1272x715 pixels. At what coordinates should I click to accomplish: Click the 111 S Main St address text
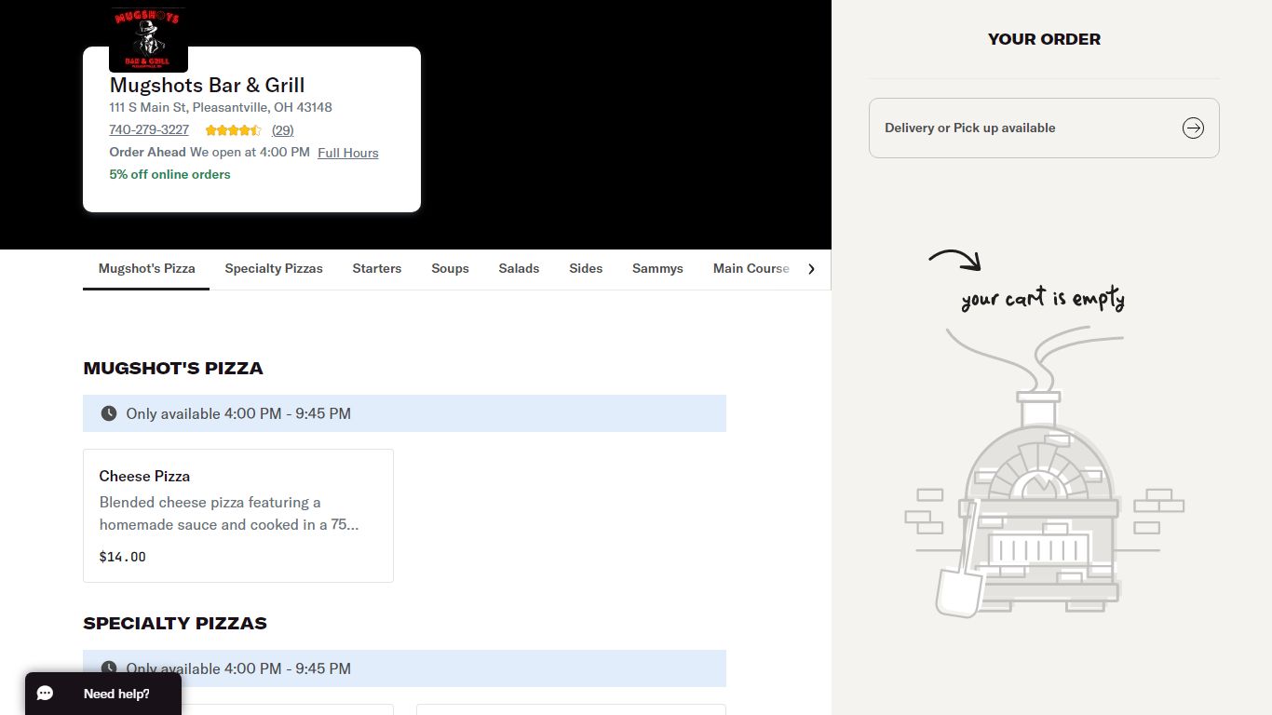pyautogui.click(x=221, y=107)
